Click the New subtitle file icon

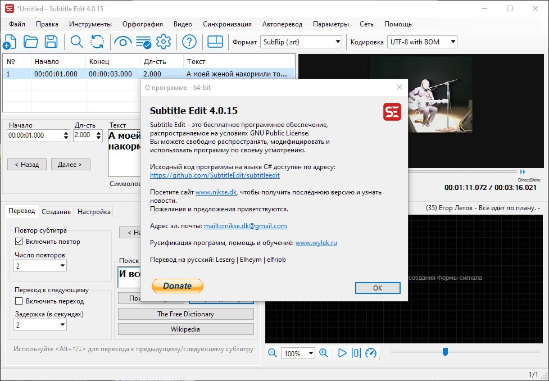coord(10,42)
